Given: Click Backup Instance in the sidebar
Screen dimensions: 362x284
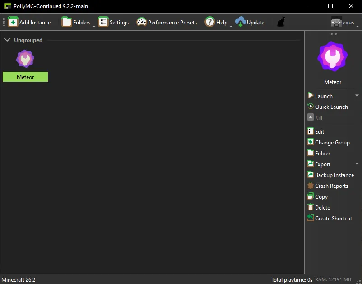Looking at the screenshot, I should 330,175.
